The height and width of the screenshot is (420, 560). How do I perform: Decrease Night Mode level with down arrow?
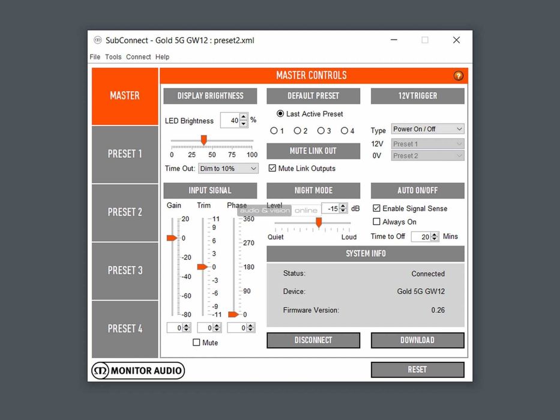343,211
